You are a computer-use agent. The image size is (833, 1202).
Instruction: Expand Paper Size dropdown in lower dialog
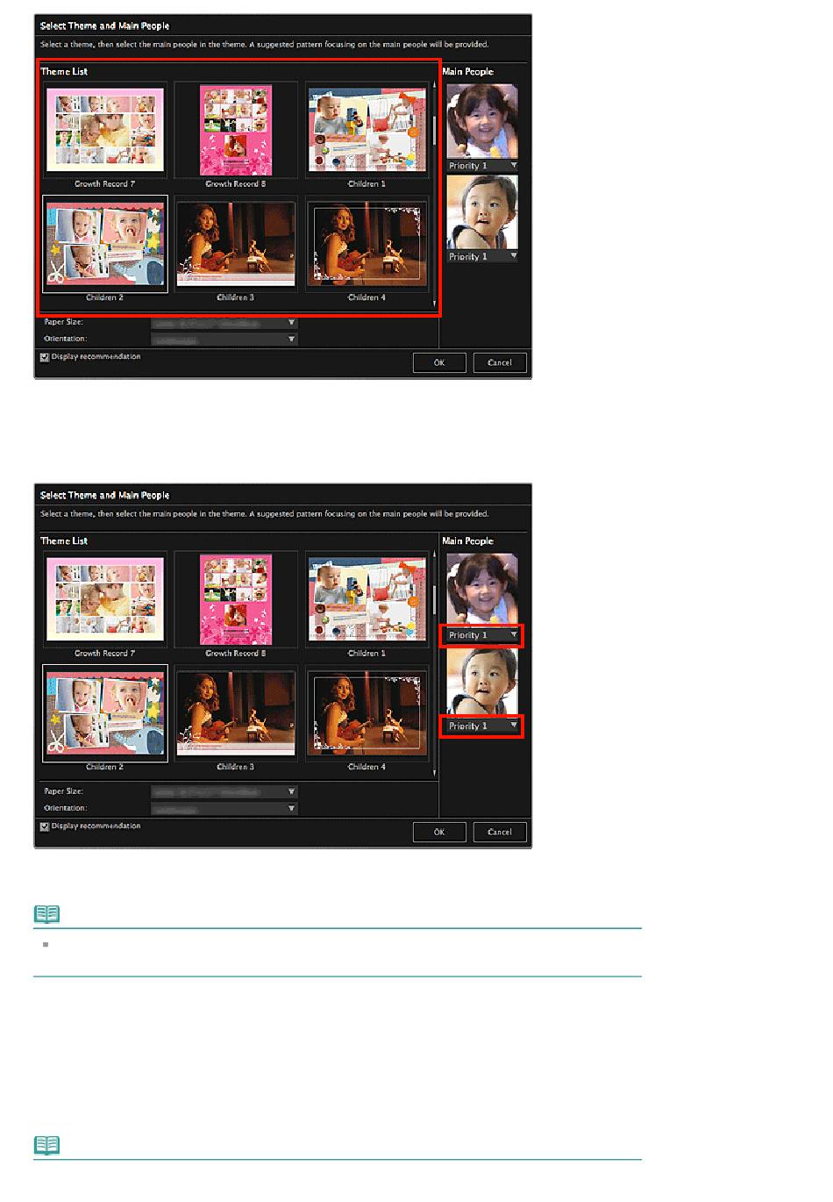point(224,792)
